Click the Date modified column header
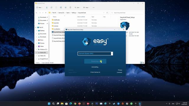Viewport: 189px width, 106px height. coord(81,17)
